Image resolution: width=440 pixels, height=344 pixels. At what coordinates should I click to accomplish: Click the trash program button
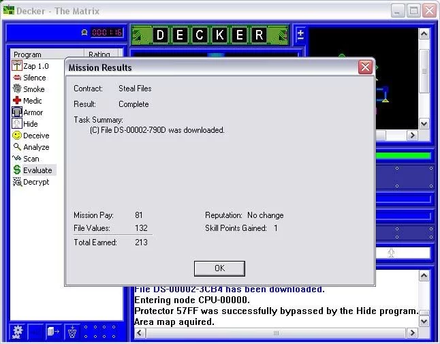tap(73, 332)
